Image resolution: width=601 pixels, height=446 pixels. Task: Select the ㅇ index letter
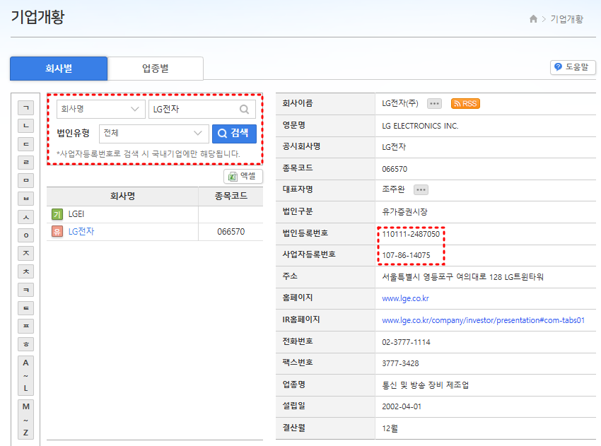tap(26, 235)
